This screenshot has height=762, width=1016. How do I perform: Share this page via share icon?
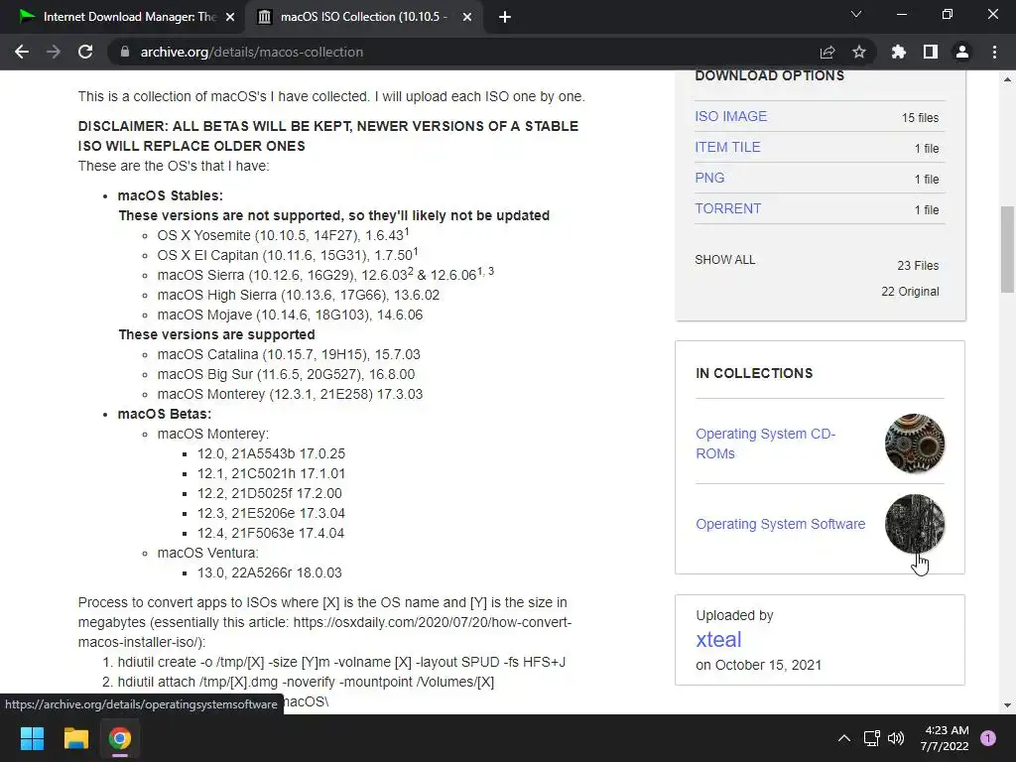coord(827,52)
